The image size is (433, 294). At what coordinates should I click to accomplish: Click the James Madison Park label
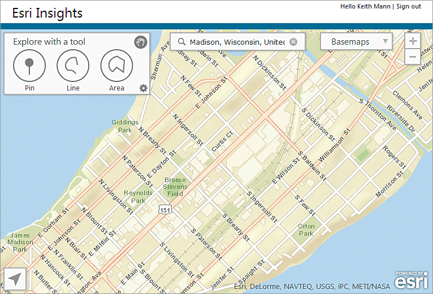(x=20, y=243)
